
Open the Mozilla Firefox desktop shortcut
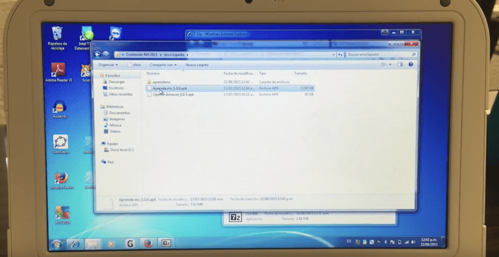[x=62, y=180]
